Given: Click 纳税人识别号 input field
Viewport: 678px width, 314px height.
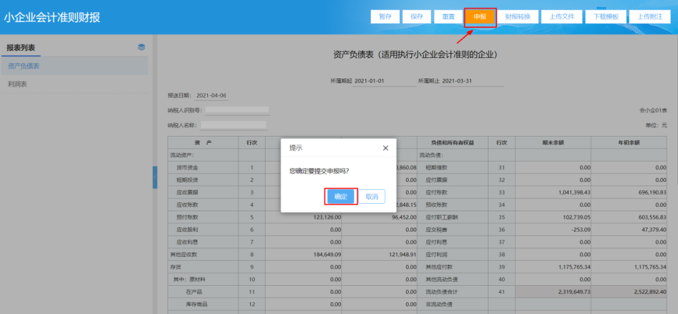Looking at the screenshot, I should (x=237, y=110).
